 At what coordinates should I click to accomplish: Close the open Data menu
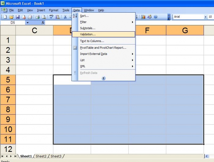[76, 10]
